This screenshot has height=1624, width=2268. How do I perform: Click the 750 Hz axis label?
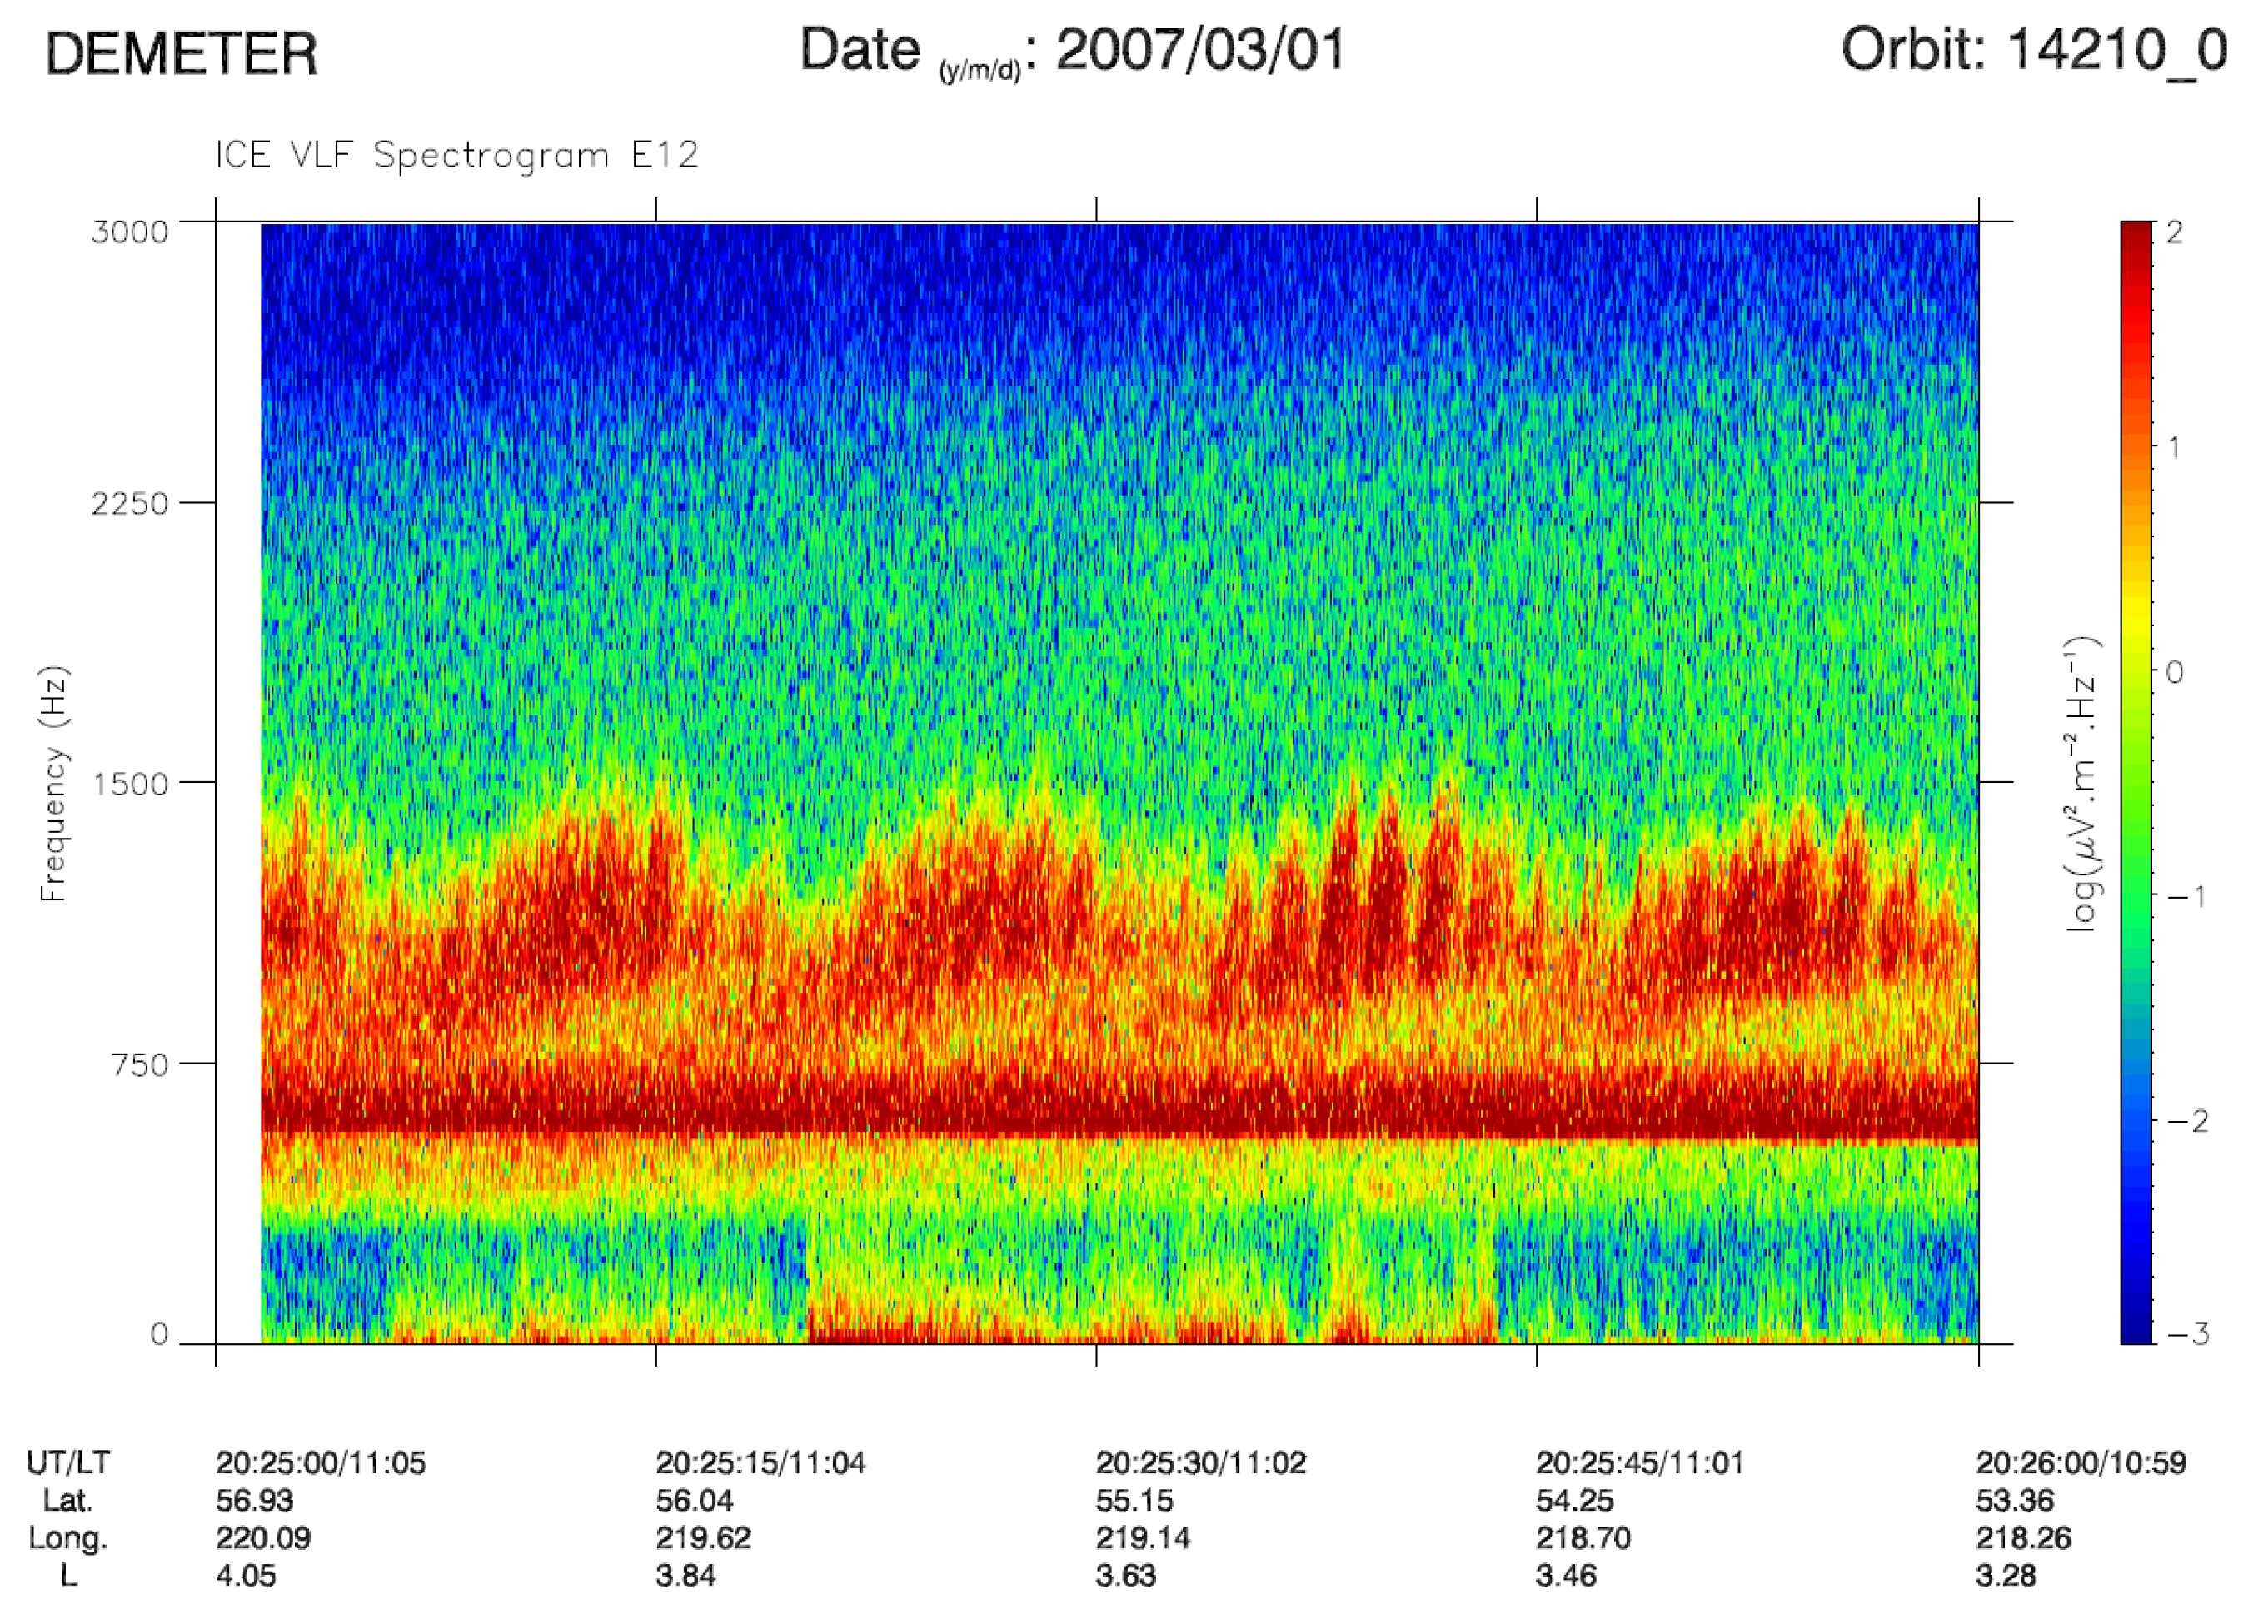[x=139, y=1064]
